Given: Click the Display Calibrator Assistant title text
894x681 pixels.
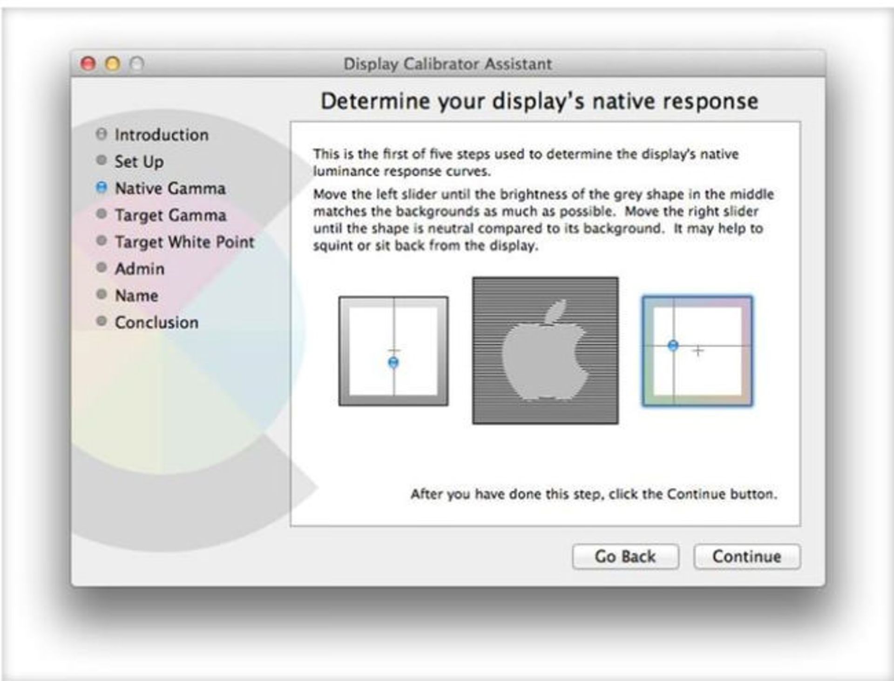Looking at the screenshot, I should coord(447,64).
